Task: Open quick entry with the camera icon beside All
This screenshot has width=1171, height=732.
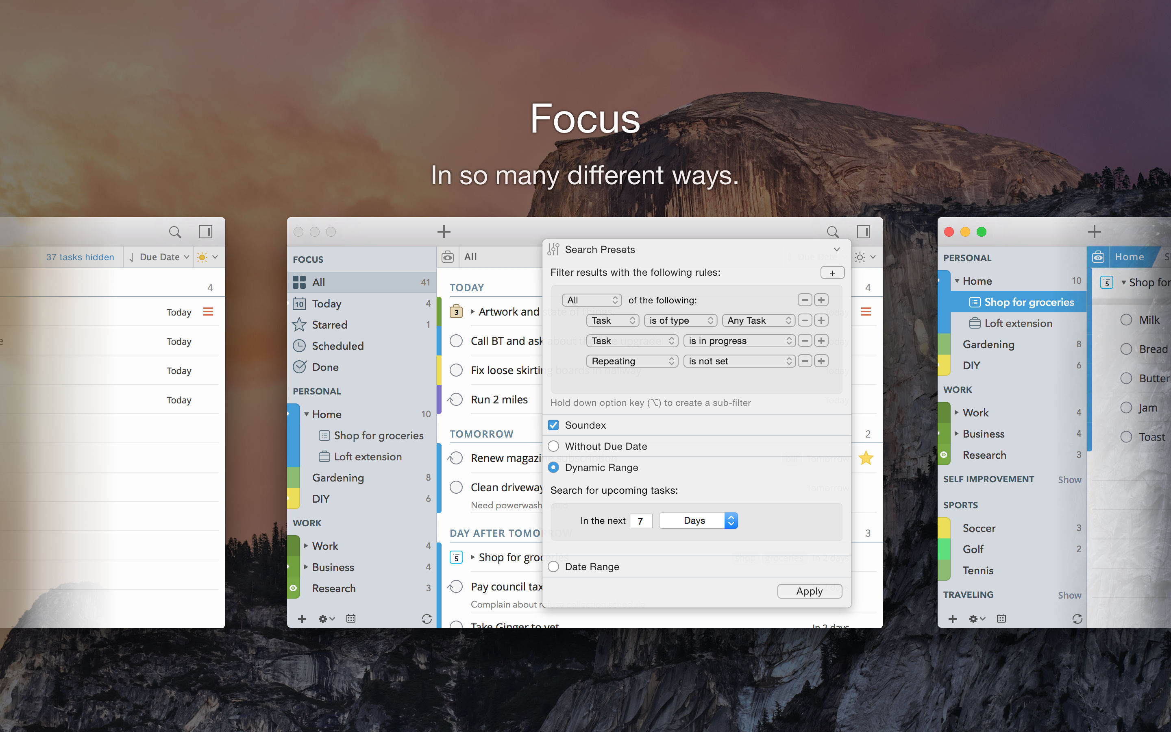Action: 448,257
